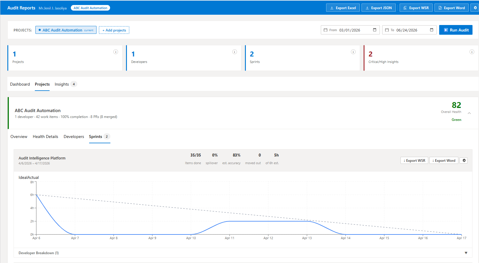Click the 35/35 items done metric
This screenshot has width=479, height=263.
click(193, 159)
